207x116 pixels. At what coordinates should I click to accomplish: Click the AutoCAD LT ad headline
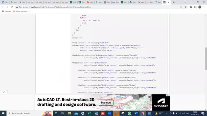(67, 102)
